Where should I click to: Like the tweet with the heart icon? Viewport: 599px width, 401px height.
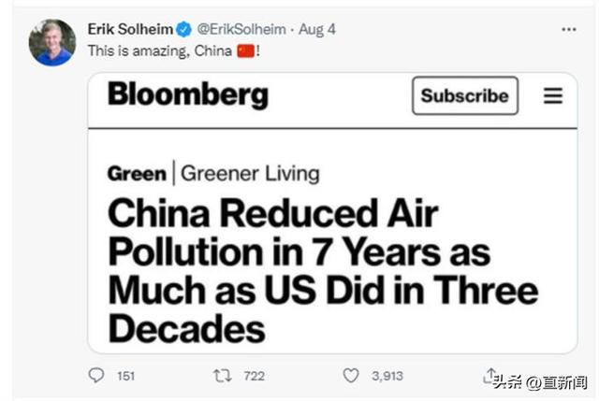coord(351,376)
